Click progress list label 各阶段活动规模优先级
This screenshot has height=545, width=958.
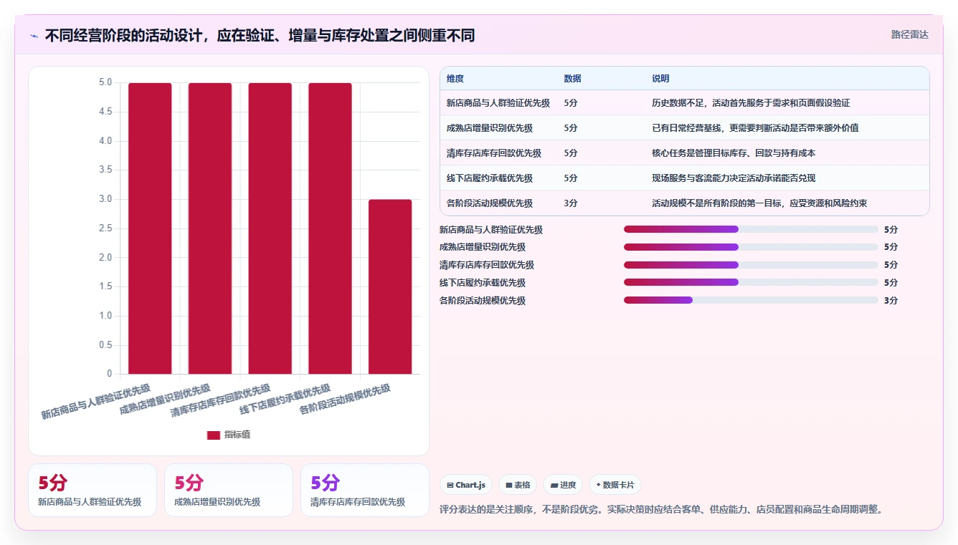click(483, 301)
